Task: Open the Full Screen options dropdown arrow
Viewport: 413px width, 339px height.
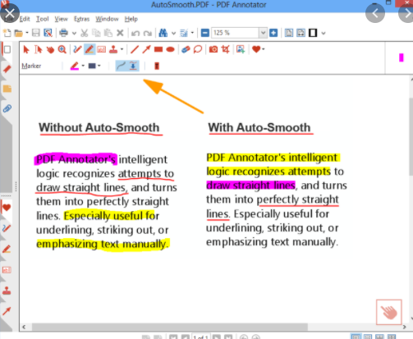Action: pos(324,34)
